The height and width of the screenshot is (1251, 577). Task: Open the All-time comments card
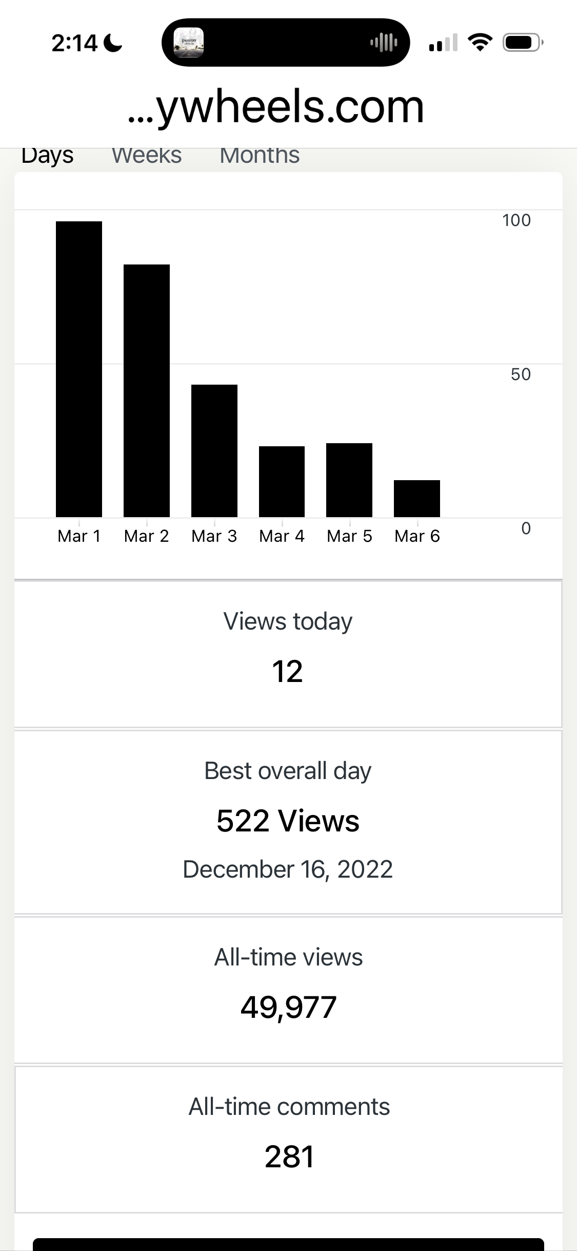pyautogui.click(x=288, y=1139)
